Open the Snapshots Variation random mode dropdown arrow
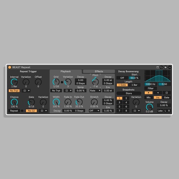 point(139,111)
